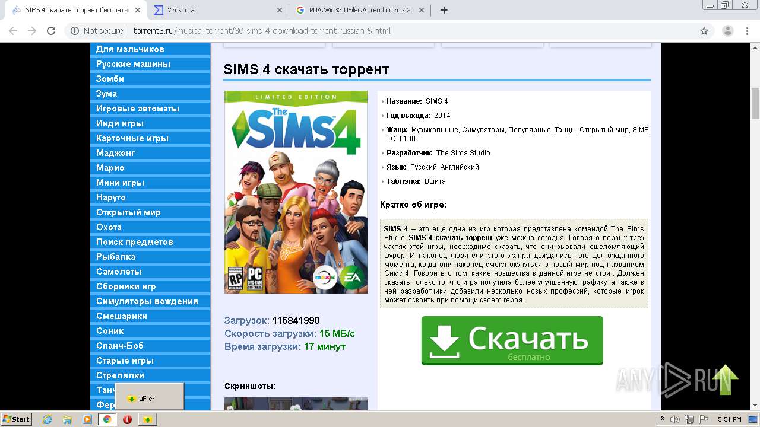Screen dimensions: 760x427
Task: Open the Windows Start menu
Action: click(x=17, y=419)
